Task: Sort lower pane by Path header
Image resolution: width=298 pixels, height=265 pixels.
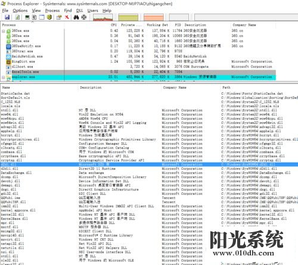Action: pyautogui.click(x=226, y=88)
